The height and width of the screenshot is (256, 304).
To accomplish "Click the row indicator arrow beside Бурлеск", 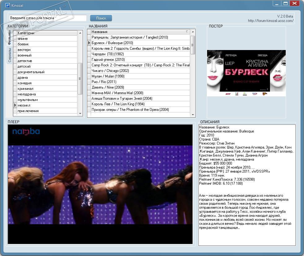I will pyautogui.click(x=89, y=43).
